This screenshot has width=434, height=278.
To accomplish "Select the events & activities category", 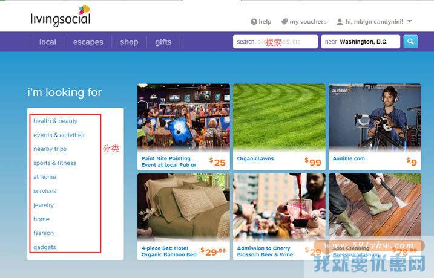I will [x=59, y=135].
